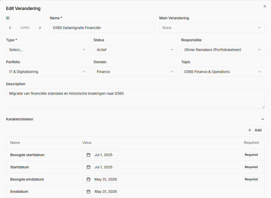Close the Edit Verandering dialog
This screenshot has height=198, width=271.
(x=265, y=6)
